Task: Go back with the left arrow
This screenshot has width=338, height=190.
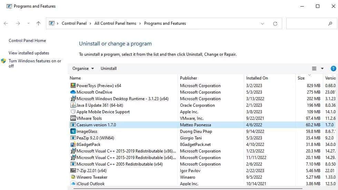Action: click(6, 23)
